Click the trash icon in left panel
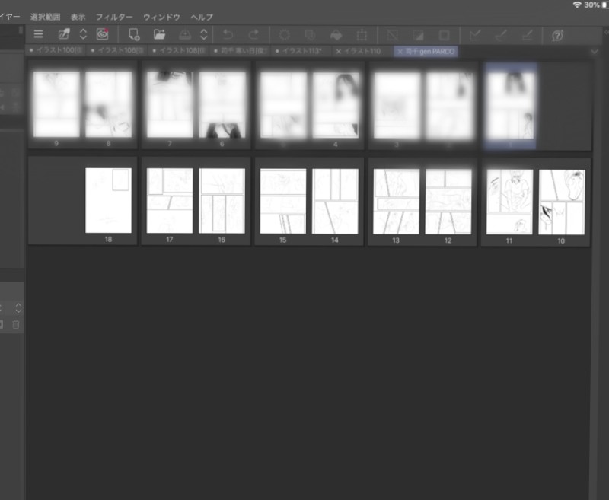This screenshot has width=609, height=500. (x=15, y=324)
